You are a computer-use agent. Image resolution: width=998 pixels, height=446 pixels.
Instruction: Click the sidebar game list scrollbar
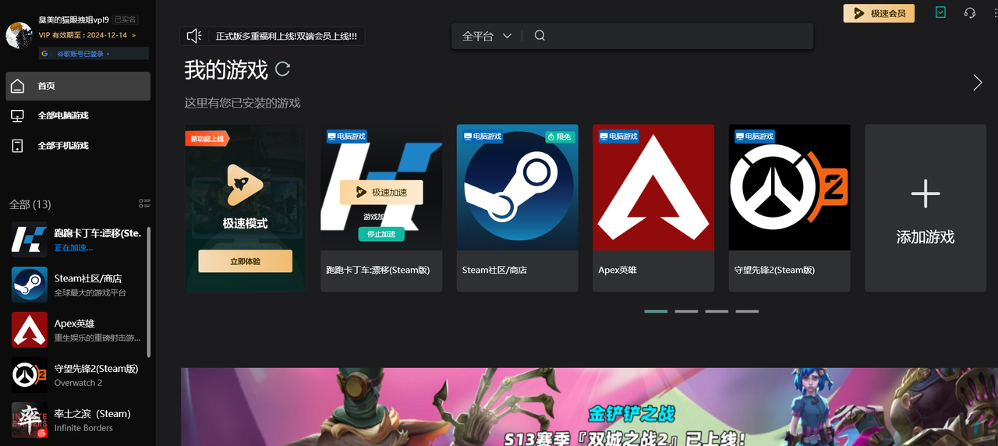point(149,292)
